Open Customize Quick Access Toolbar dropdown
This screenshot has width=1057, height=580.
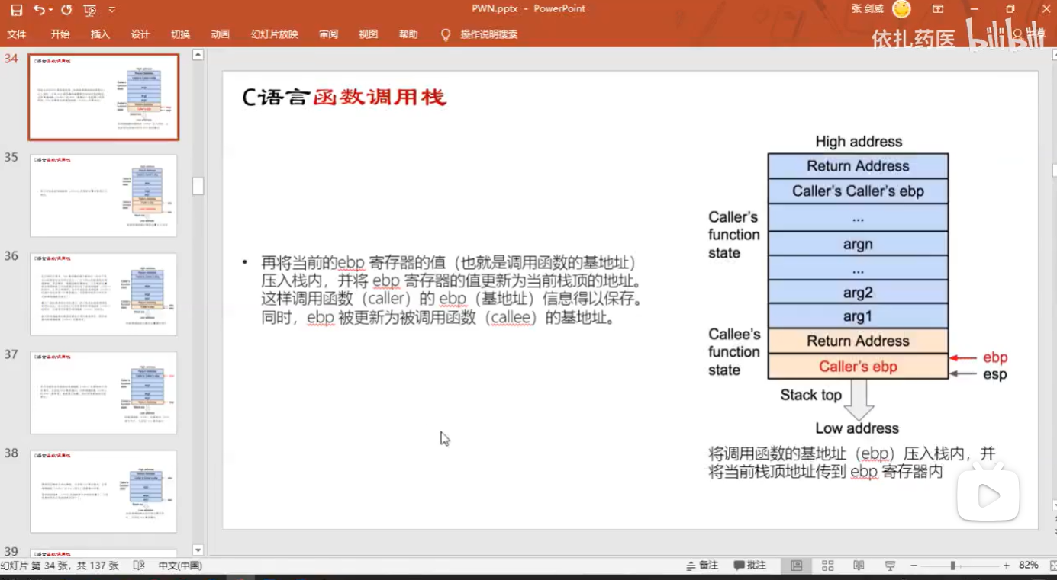(x=112, y=10)
